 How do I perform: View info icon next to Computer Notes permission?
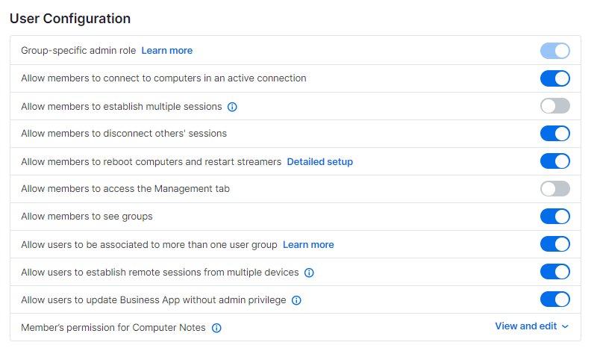click(216, 328)
